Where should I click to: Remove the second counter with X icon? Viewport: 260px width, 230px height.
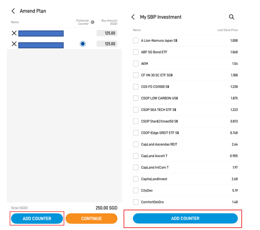14,44
